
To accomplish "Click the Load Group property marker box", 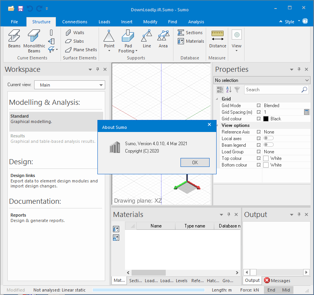I will click(258, 152).
